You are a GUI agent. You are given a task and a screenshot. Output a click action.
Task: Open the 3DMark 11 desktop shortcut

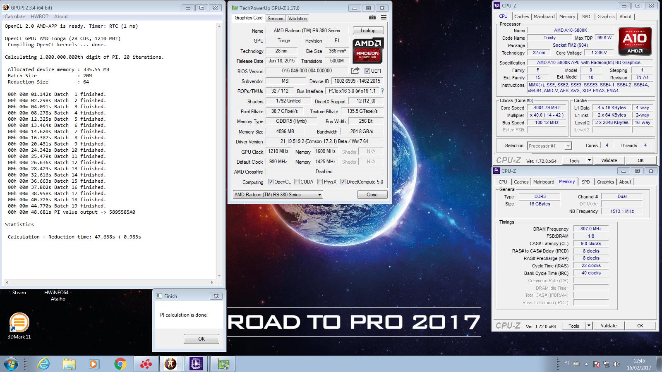point(19,326)
